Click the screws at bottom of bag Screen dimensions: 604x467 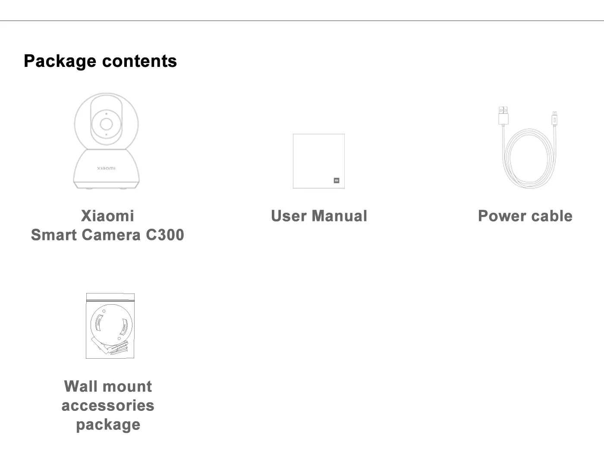(x=116, y=348)
